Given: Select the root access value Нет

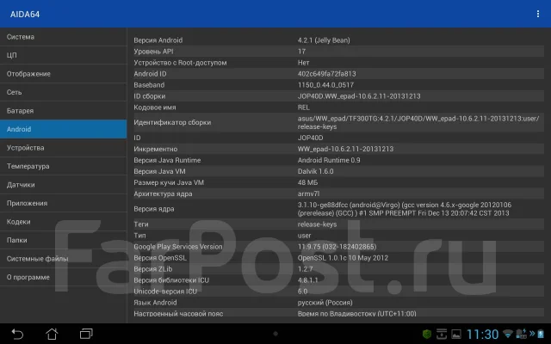Looking at the screenshot, I should [304, 63].
